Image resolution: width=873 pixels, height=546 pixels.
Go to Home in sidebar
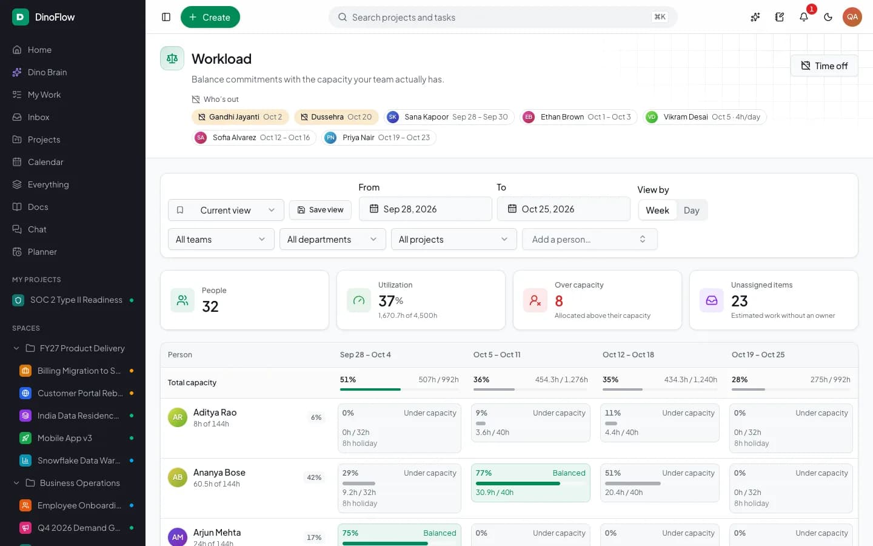73,50
